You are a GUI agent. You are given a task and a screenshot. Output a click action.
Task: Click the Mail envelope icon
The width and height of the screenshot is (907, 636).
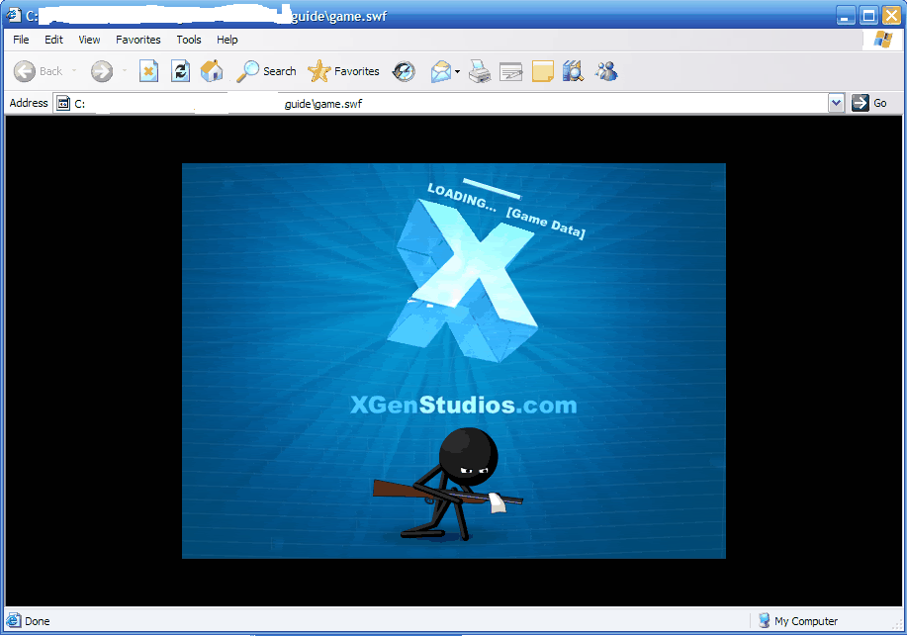tap(440, 71)
